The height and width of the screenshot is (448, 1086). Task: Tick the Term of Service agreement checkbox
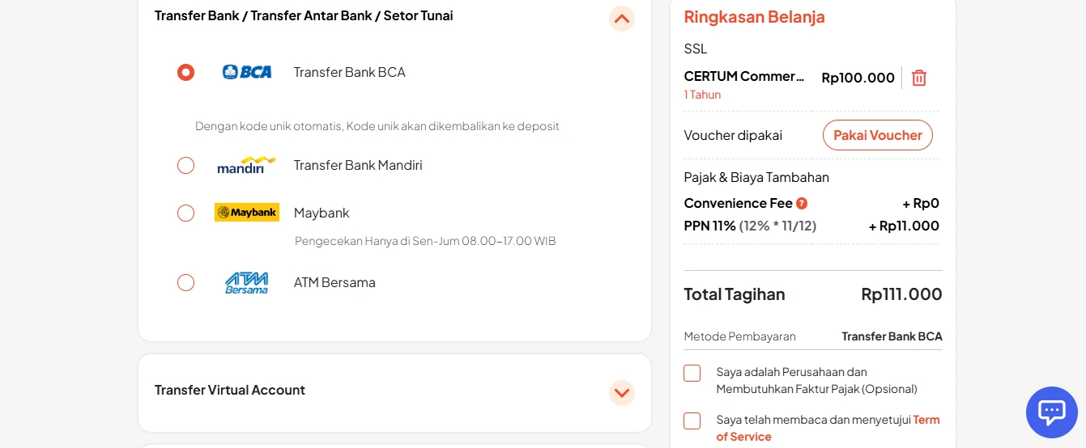tap(692, 421)
